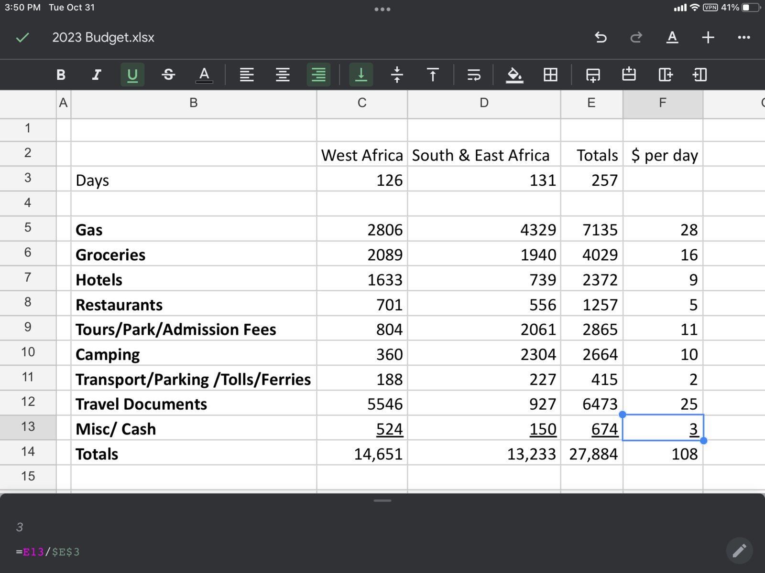The image size is (765, 573).
Task: Select the 'Hotels' cell
Action: tap(194, 279)
